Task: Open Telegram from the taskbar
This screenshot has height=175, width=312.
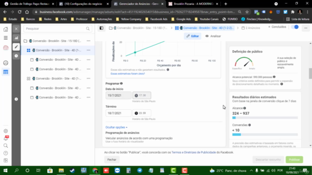Action: click(140, 171)
